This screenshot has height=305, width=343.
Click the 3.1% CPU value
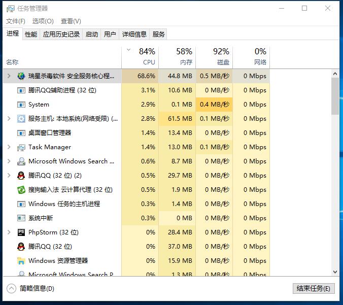point(148,90)
